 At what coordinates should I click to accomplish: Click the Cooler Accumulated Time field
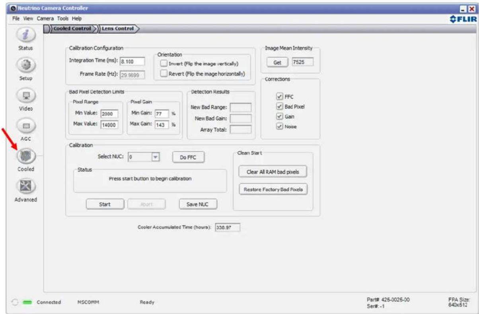coord(228,228)
